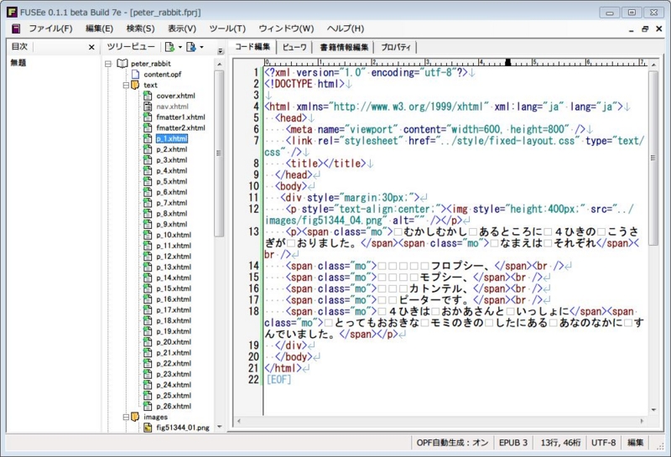This screenshot has height=457, width=671.
Task: Close the 目次 panel with X
Action: pos(91,47)
